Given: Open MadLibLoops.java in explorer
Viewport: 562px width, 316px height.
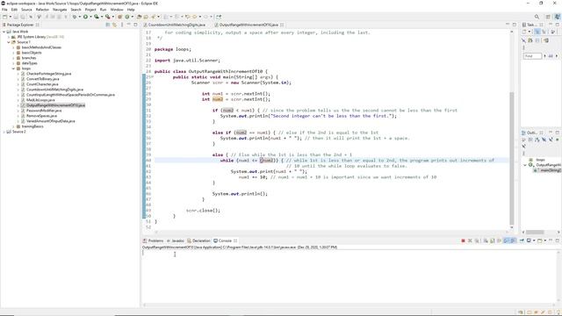Looking at the screenshot, I should (40, 100).
